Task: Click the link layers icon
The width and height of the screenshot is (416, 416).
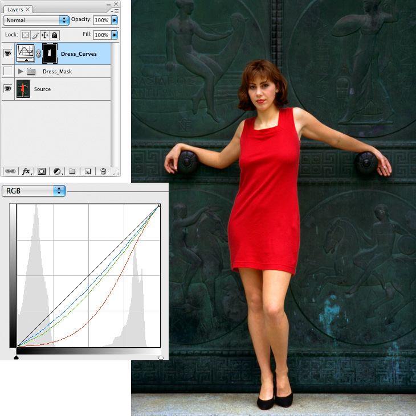Action: coord(11,171)
